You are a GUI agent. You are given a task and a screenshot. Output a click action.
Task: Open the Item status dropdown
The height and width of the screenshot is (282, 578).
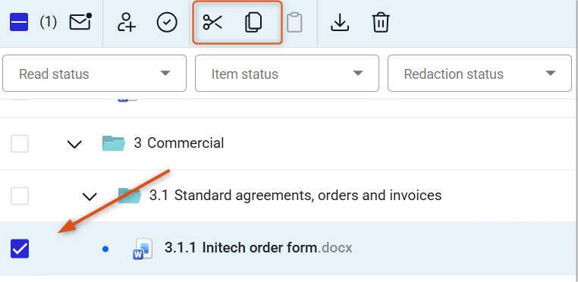pyautogui.click(x=287, y=74)
